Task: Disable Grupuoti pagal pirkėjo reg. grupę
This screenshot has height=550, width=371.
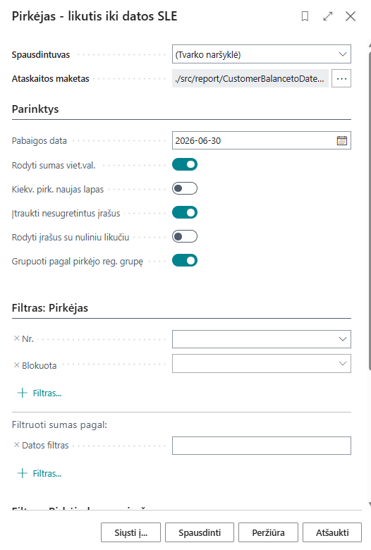Action: tap(185, 261)
